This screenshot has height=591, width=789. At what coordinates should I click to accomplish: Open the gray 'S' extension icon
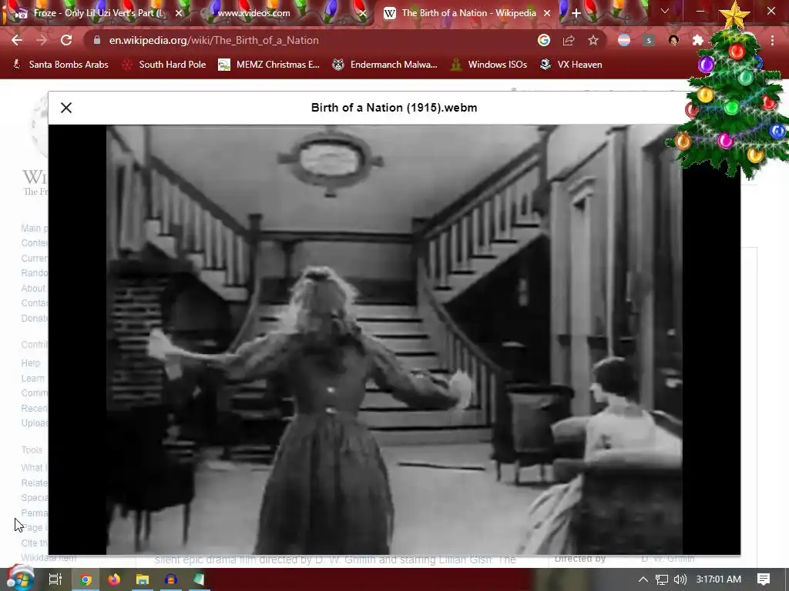(649, 40)
